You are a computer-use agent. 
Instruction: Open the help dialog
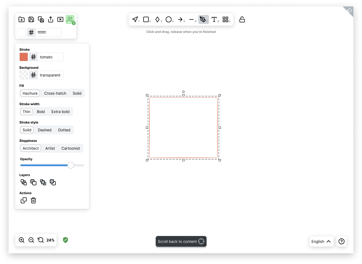coord(341,241)
